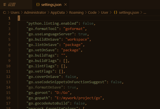160x109 pixels.
Task: Click the "package" value of go.vetOnSave
Action: coord(71,50)
